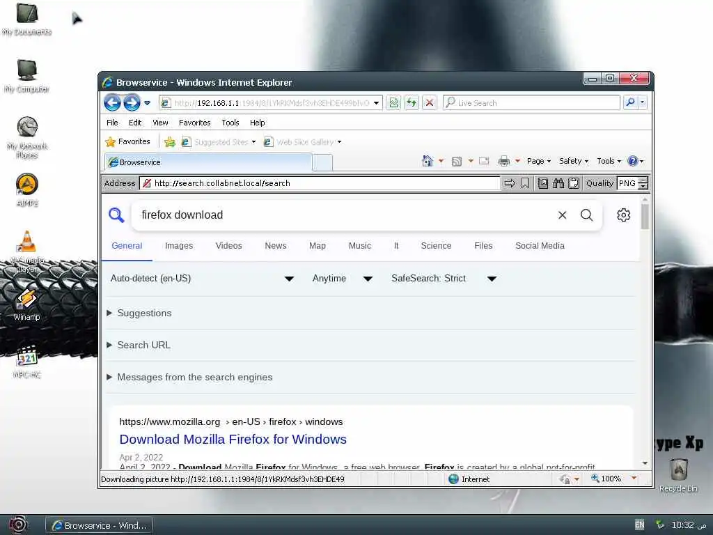
Task: Switch to the Music category tab
Action: point(360,246)
